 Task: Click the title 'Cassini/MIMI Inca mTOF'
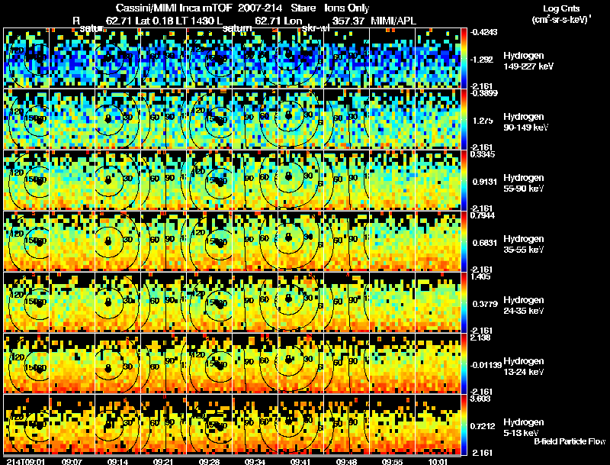coord(174,8)
